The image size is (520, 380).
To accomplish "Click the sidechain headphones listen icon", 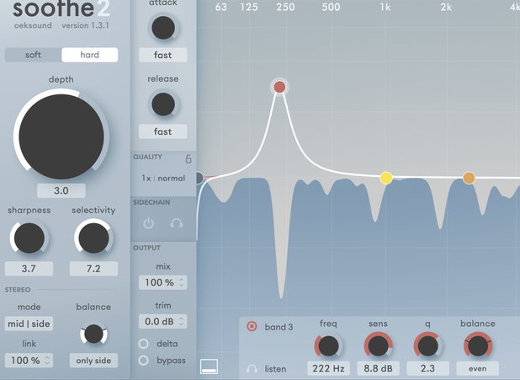I will [177, 223].
